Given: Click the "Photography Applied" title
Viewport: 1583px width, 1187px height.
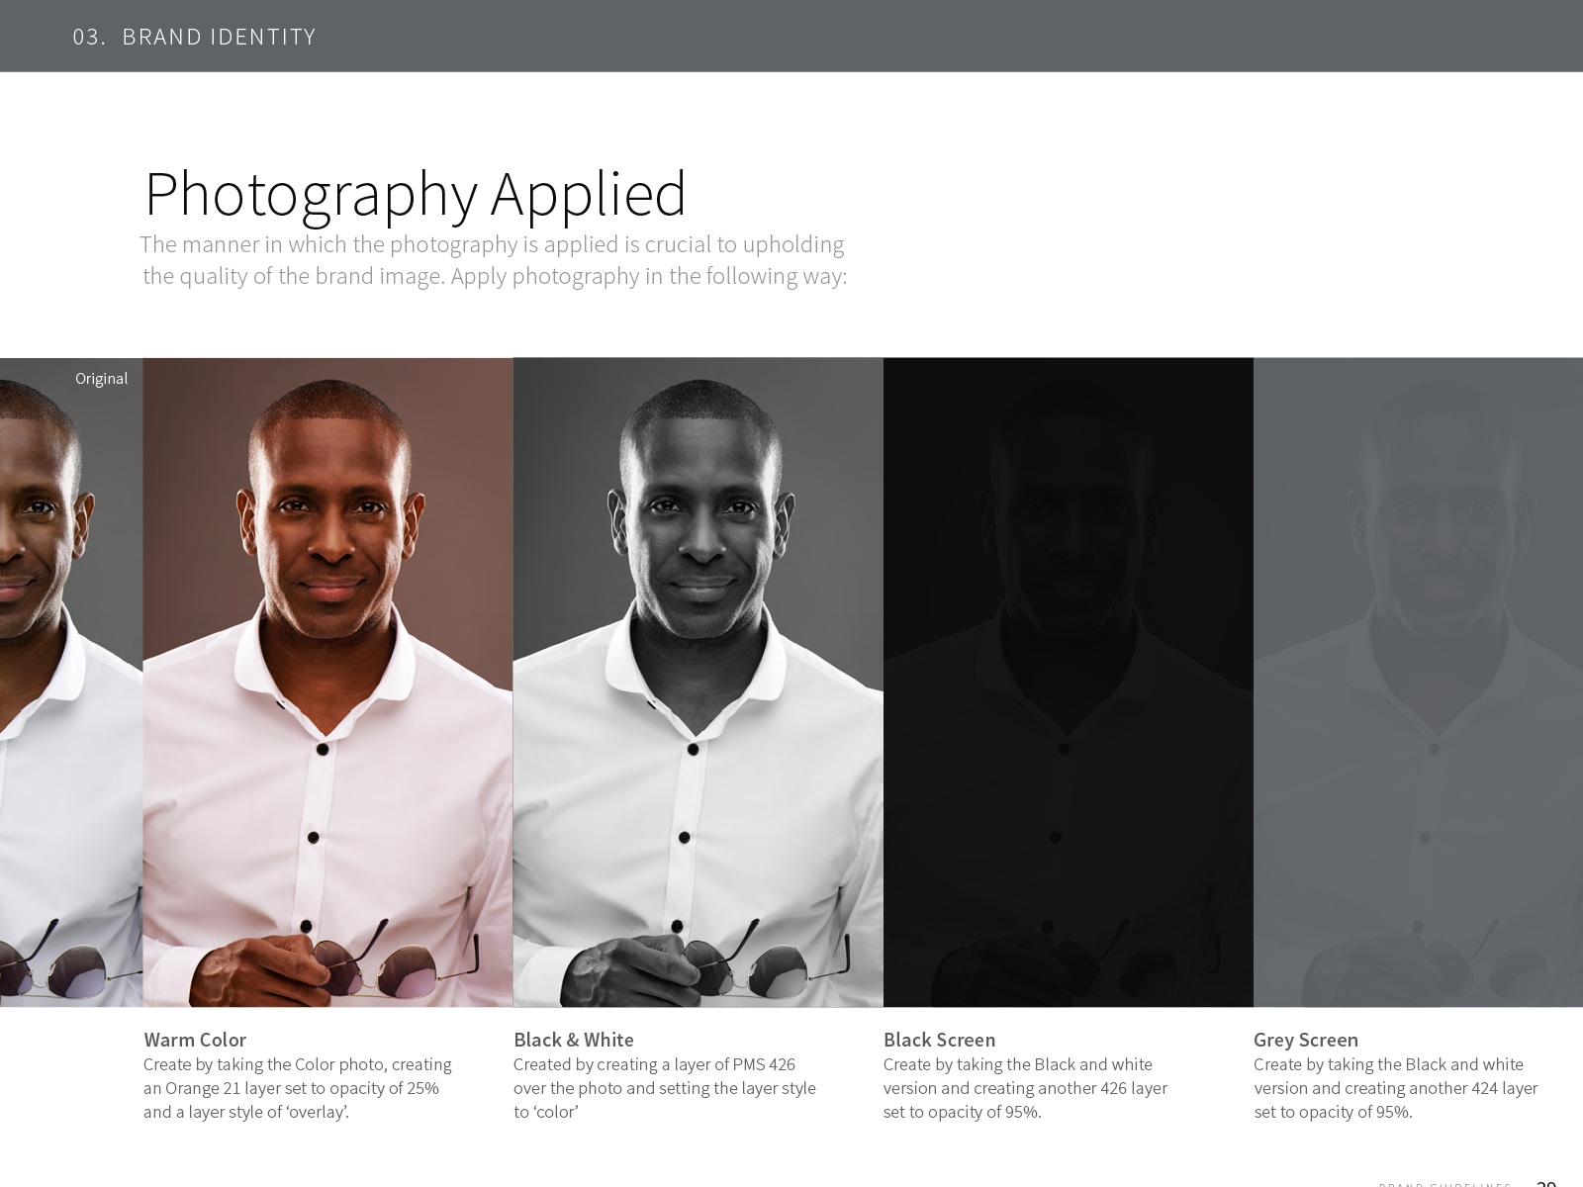Looking at the screenshot, I should 416,193.
